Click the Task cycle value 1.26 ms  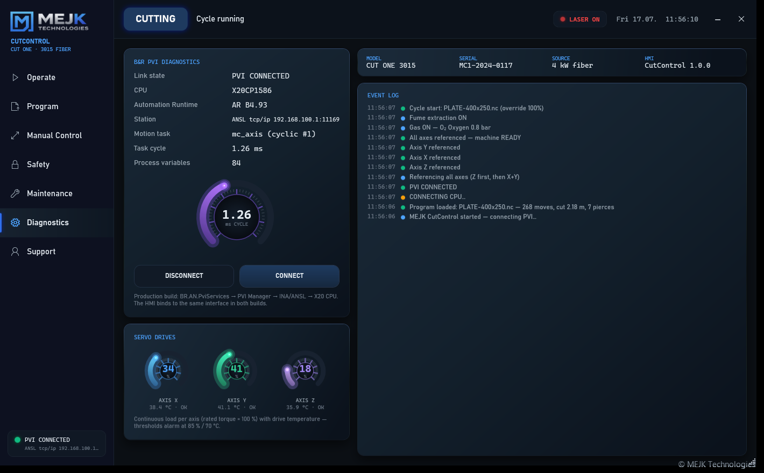(x=247, y=148)
